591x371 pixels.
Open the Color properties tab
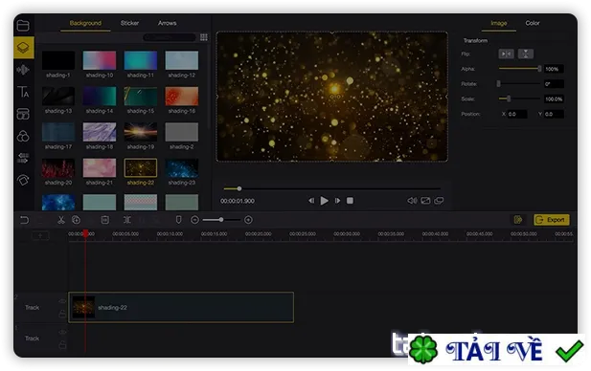pos(533,23)
